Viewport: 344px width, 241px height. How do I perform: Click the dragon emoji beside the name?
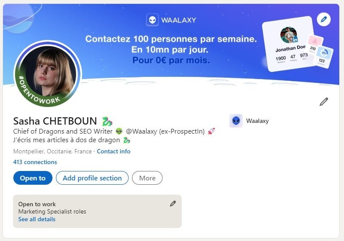tap(107, 121)
